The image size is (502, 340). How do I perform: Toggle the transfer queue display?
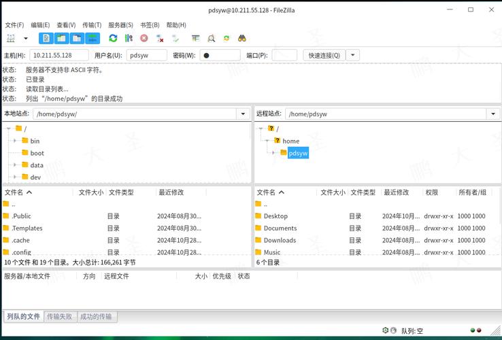coord(93,38)
